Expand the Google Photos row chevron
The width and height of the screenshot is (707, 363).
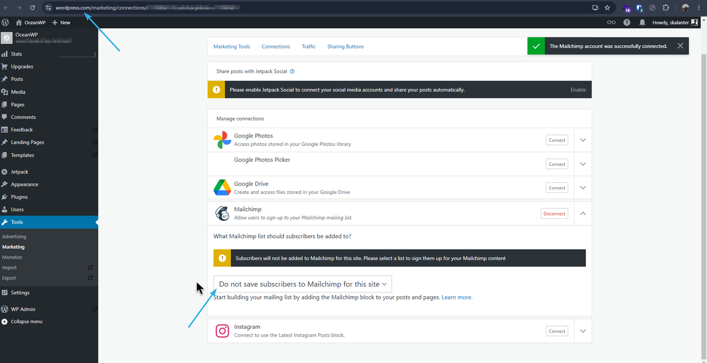(583, 140)
